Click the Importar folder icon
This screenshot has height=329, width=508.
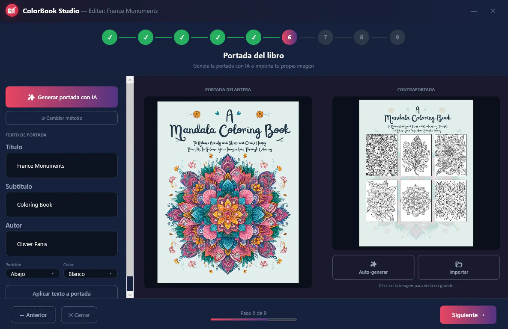coord(459,264)
